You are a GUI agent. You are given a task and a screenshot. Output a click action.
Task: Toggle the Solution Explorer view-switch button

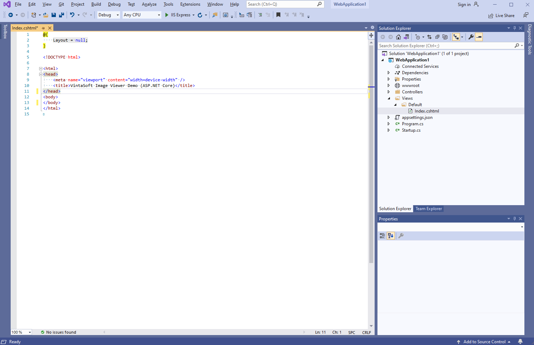406,37
